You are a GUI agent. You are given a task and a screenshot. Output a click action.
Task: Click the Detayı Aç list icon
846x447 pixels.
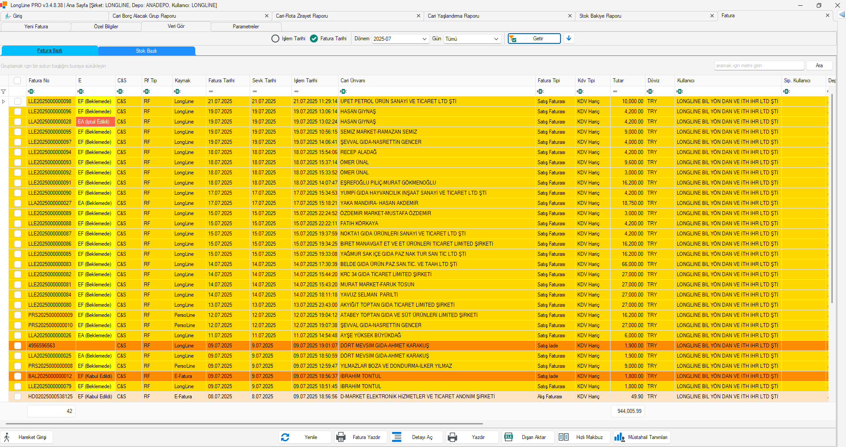(x=397, y=437)
